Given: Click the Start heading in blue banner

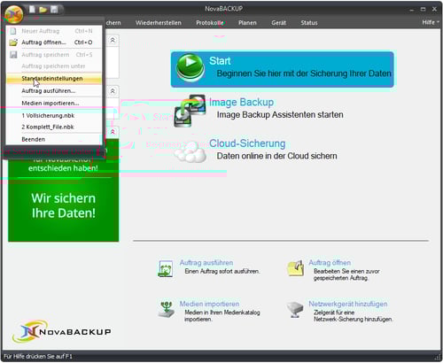Looking at the screenshot, I should 220,61.
